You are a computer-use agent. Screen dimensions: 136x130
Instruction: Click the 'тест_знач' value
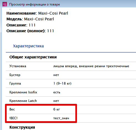pos(61,118)
